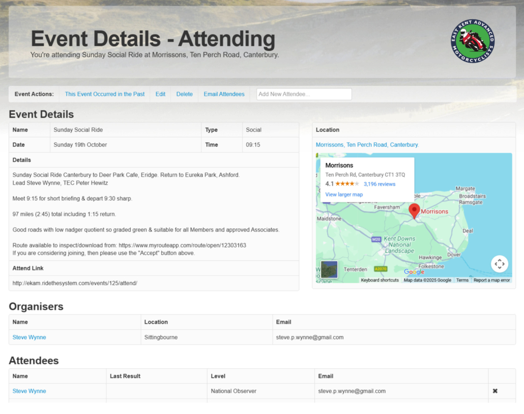Screen dimensions: 524x414
Task: Click View larger map link
Action: point(344,195)
